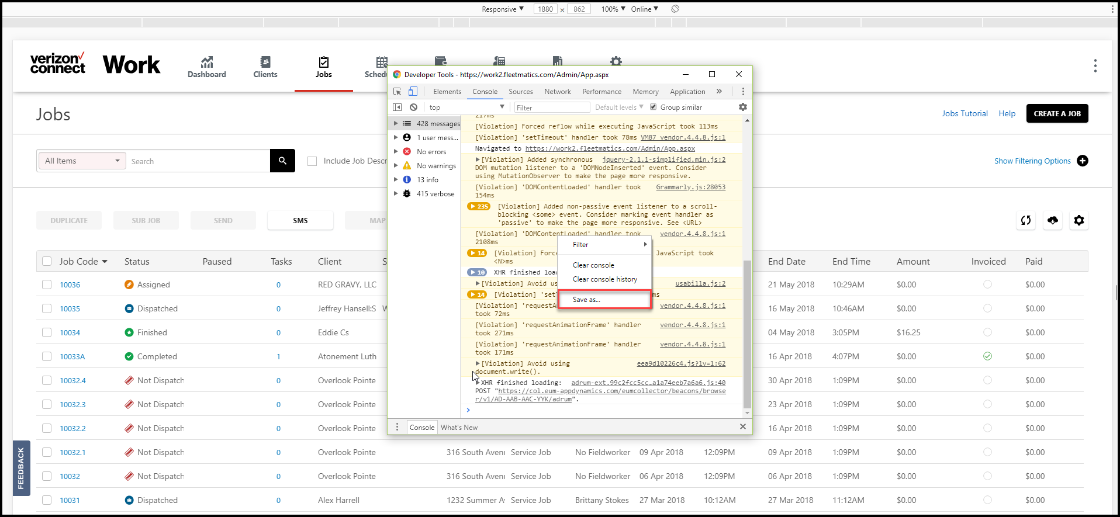
Task: Choose Clear console in context menu
Action: tap(604, 265)
